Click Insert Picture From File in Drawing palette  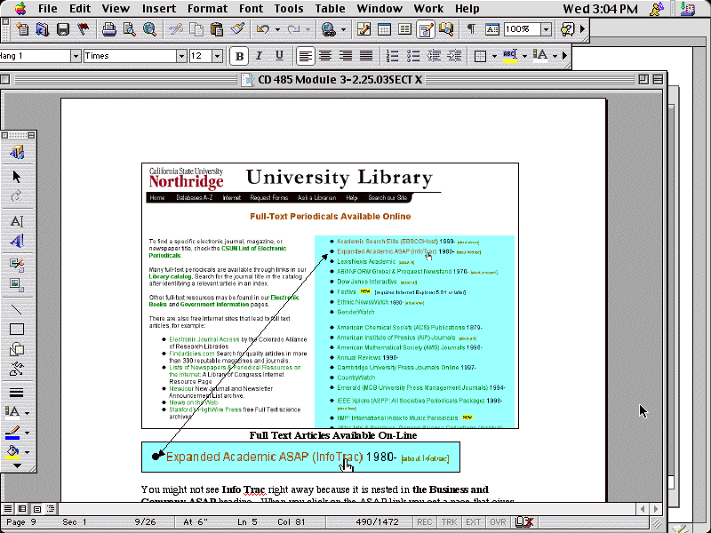tap(17, 285)
